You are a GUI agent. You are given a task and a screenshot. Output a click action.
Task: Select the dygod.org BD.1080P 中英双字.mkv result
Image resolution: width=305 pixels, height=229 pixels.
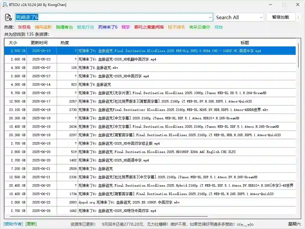point(150,202)
